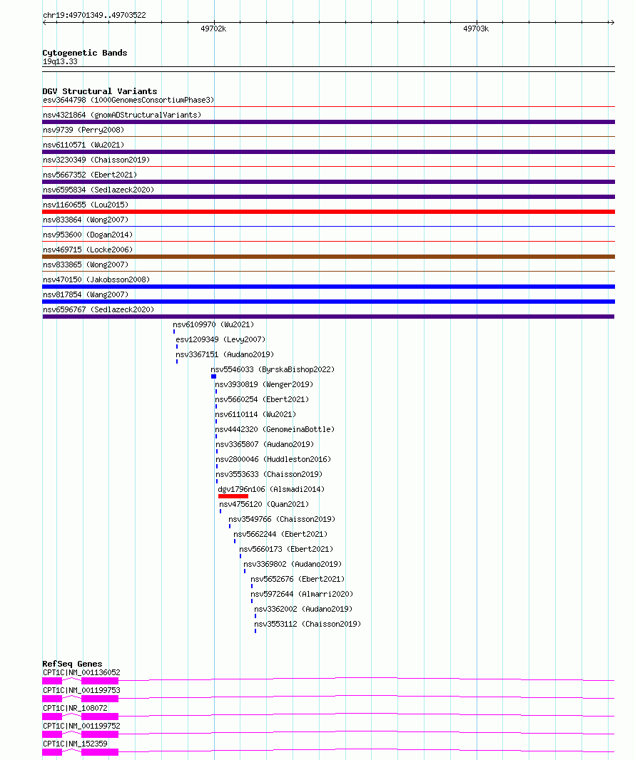The image size is (635, 760).
Task: Open nsv4756120 (Quan2021) entry
Action: pos(264,505)
